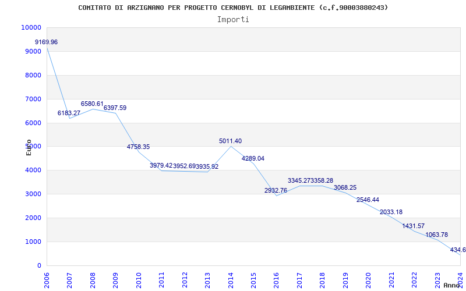The width and height of the screenshot is (466, 291).
Task: Click the 0 y-axis tick label
Action: 39,266
